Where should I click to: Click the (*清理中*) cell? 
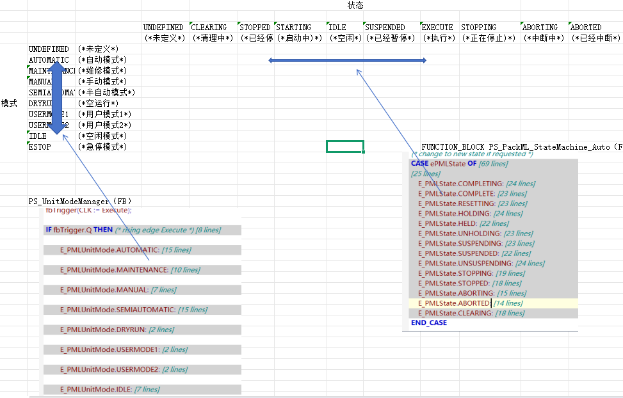[x=214, y=38]
